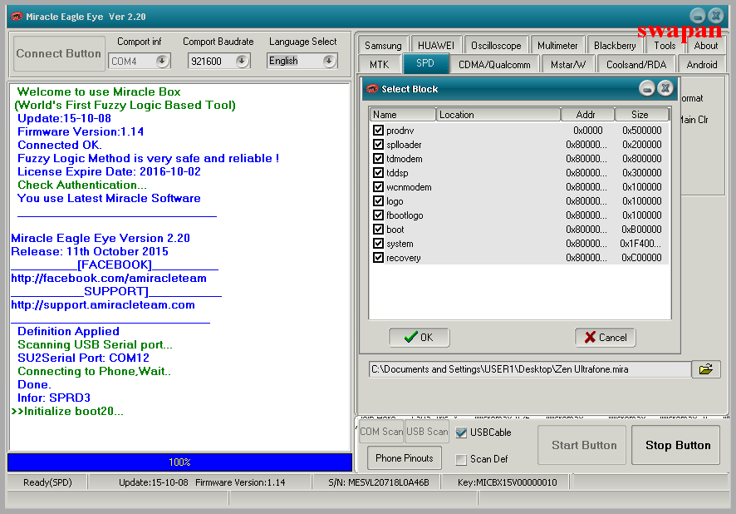Minimize the Select Block dialog
Viewport: 736px width, 514px height.
[x=647, y=88]
